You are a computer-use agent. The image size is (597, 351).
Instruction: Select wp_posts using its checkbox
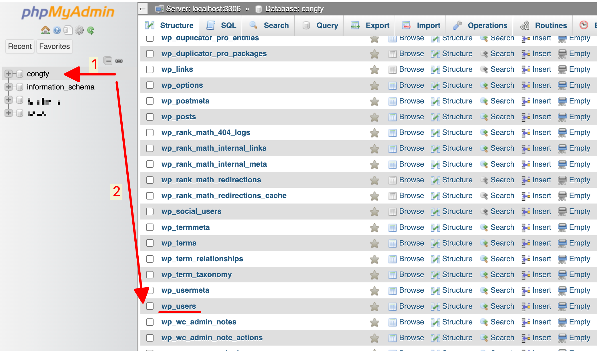(x=150, y=117)
